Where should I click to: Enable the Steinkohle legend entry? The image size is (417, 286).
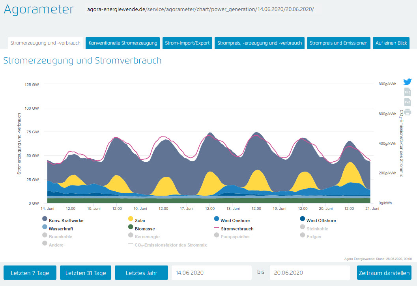[x=317, y=229]
